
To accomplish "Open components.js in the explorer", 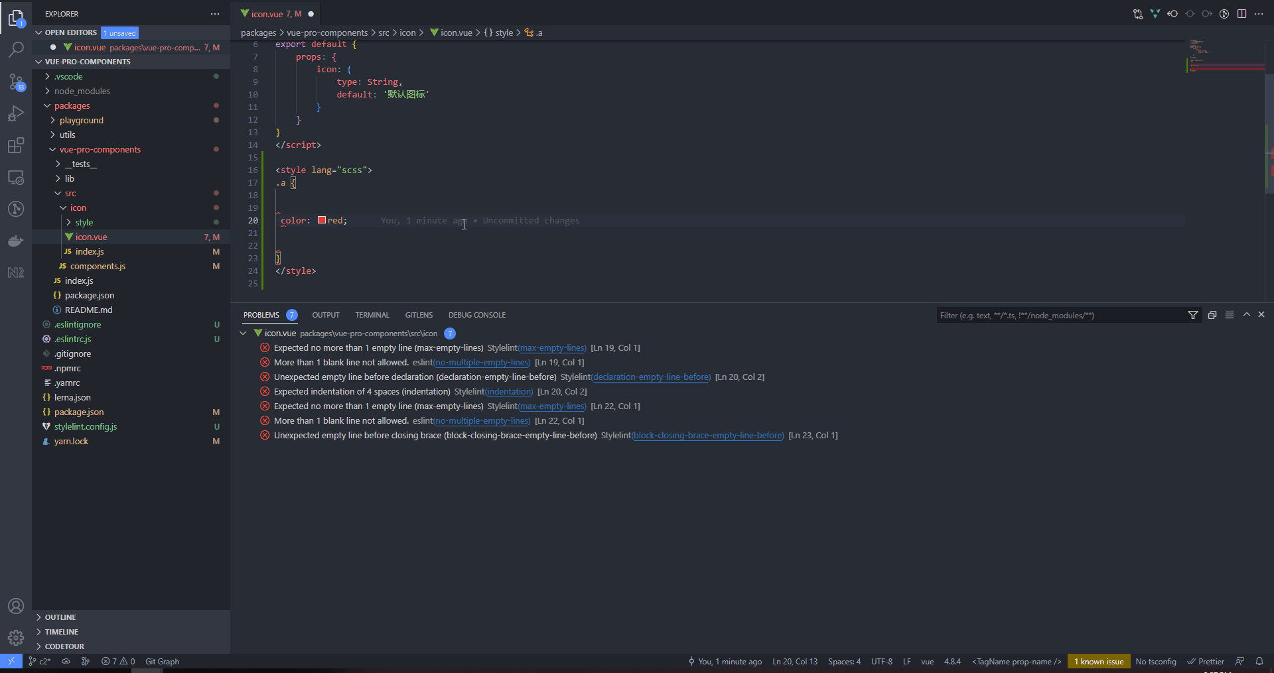I will tap(98, 266).
